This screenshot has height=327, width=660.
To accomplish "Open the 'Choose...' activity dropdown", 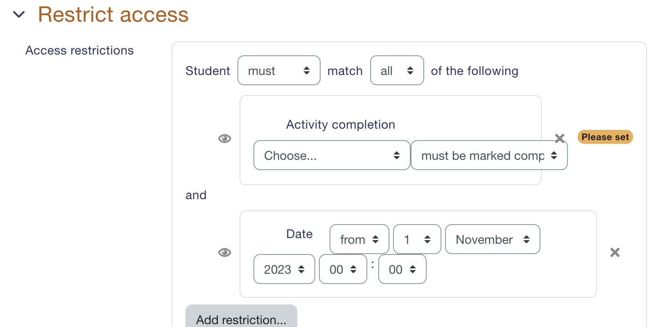I will 332,155.
